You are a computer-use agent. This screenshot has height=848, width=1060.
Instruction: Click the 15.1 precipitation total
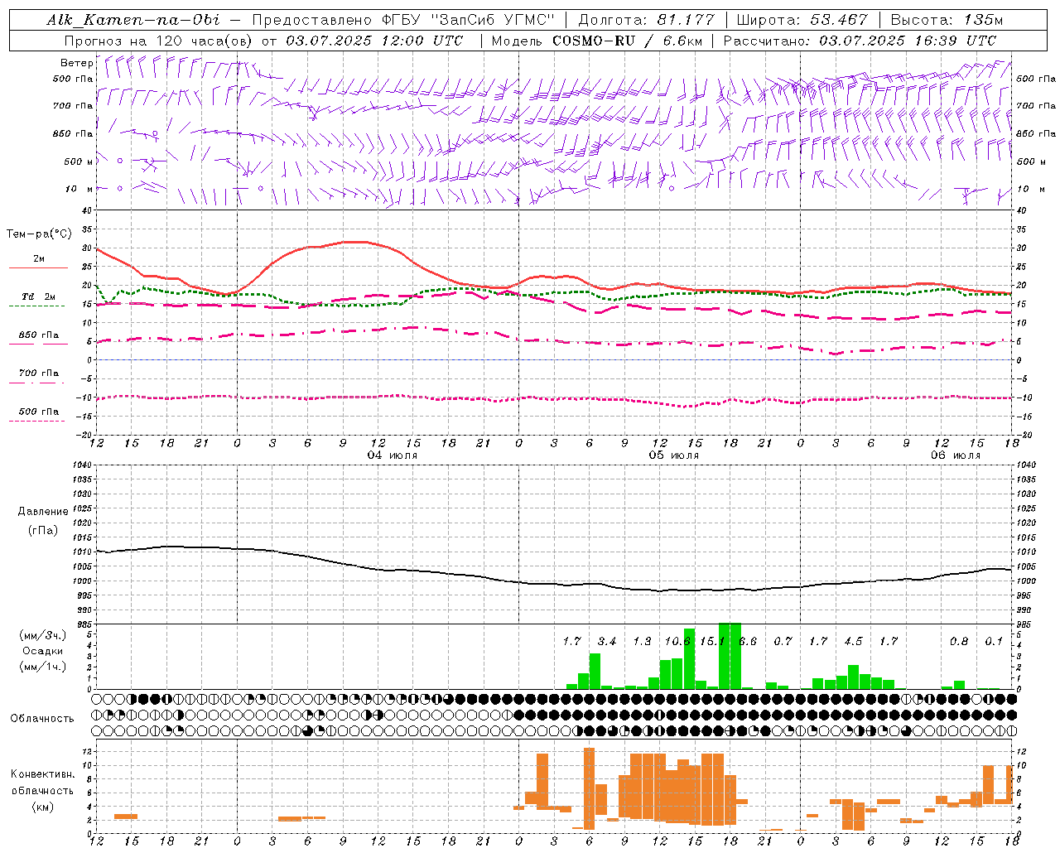click(x=712, y=641)
